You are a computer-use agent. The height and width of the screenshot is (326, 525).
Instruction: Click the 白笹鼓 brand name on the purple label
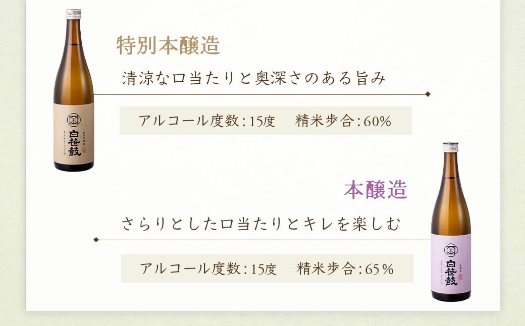click(x=450, y=273)
